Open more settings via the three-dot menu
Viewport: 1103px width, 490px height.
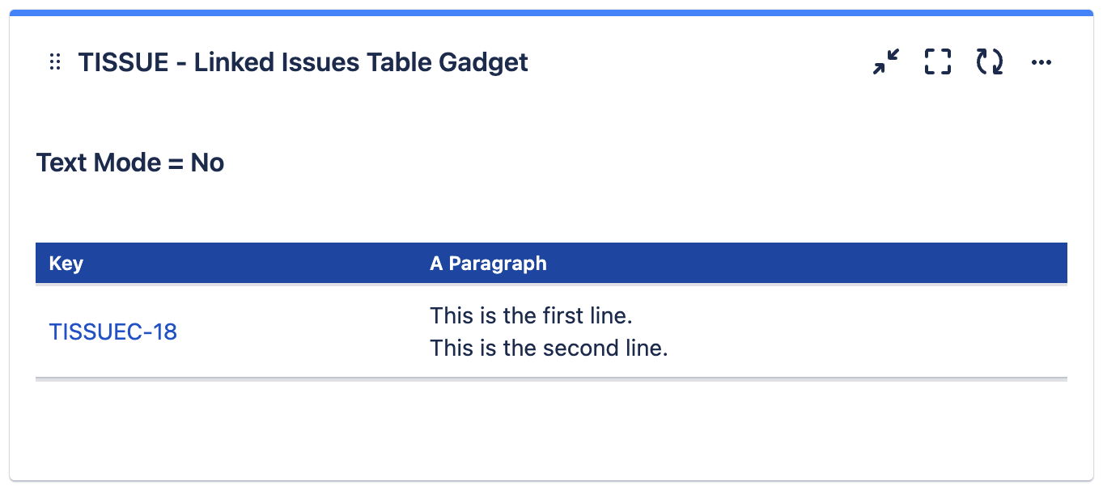[1041, 61]
